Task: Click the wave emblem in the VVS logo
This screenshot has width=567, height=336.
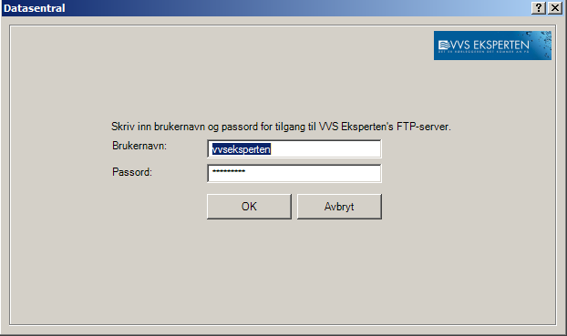Action: [444, 46]
